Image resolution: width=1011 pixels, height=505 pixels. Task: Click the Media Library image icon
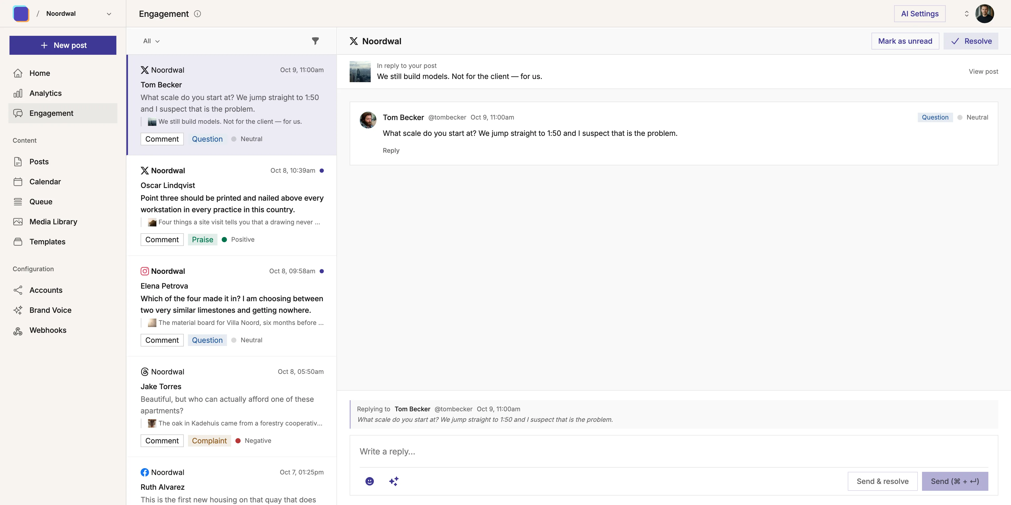tap(18, 222)
